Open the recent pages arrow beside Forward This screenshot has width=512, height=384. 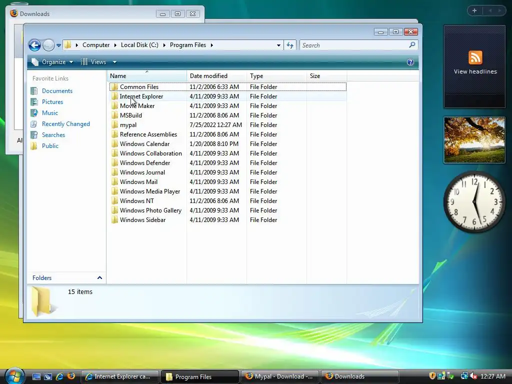point(59,45)
